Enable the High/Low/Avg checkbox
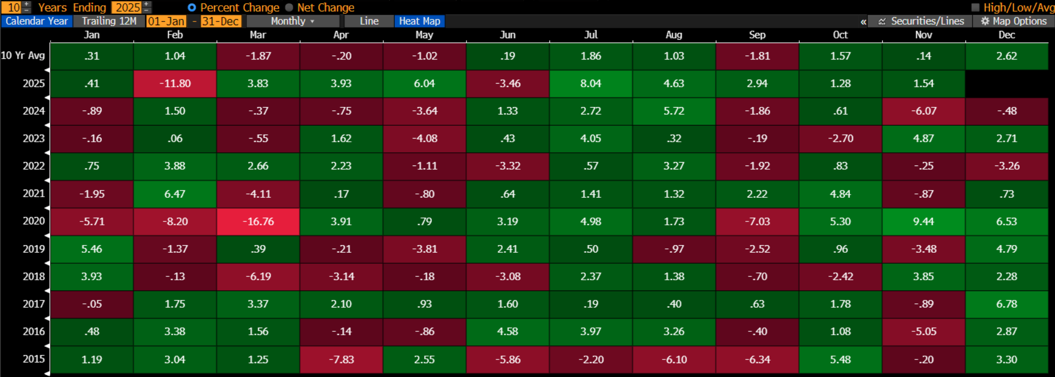Viewport: 1055px width, 377px height. (976, 8)
